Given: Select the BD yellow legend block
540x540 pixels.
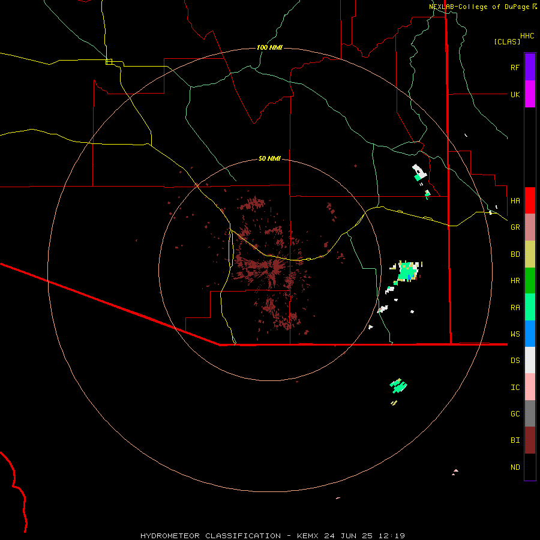Looking at the screenshot, I should [x=530, y=254].
